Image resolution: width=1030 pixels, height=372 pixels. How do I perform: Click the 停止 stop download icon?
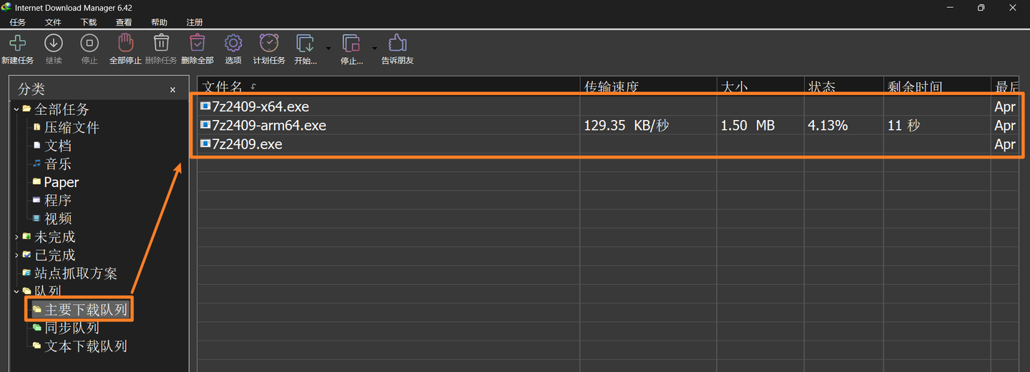tap(89, 44)
